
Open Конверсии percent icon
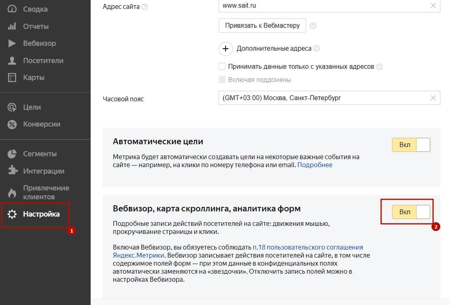point(12,124)
